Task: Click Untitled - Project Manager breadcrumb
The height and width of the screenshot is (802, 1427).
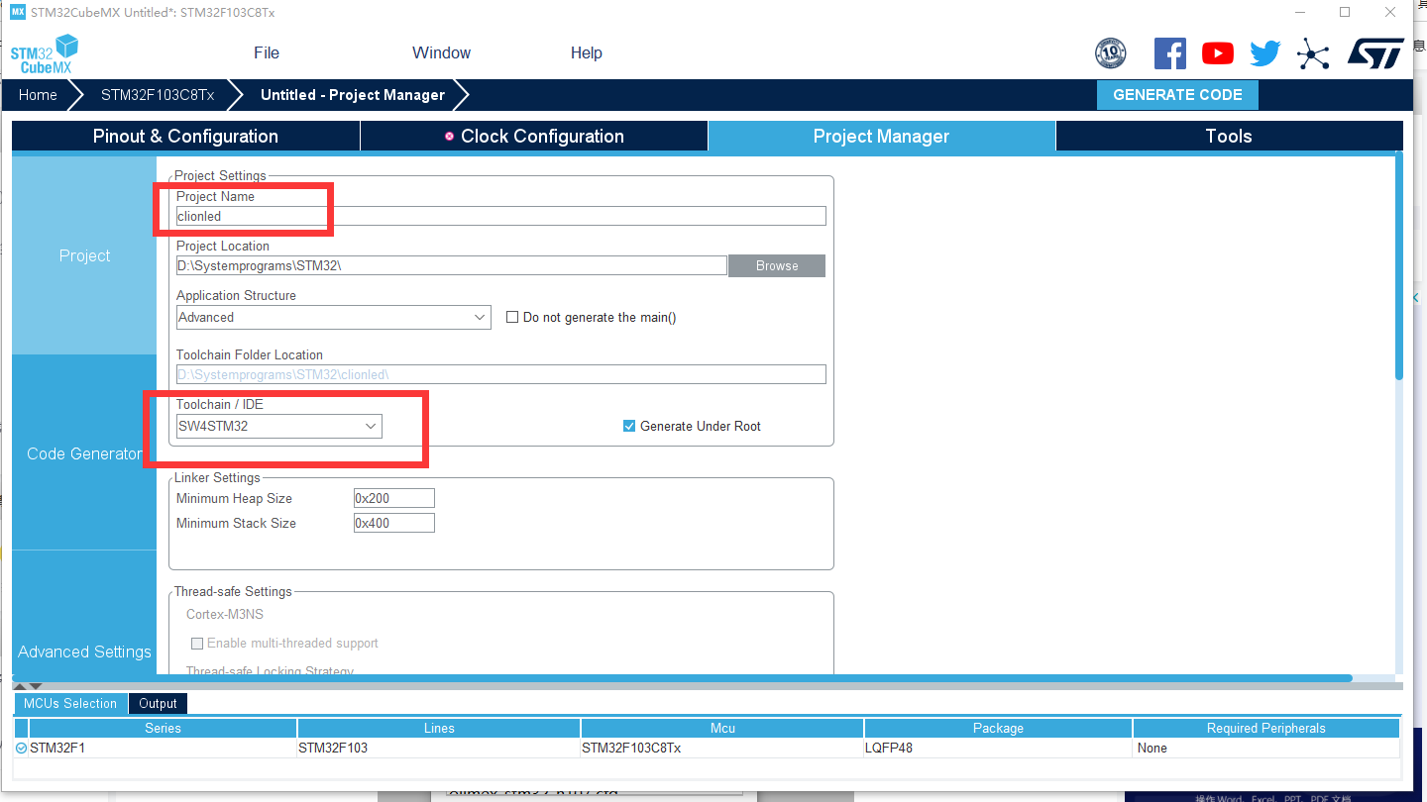Action: (353, 95)
